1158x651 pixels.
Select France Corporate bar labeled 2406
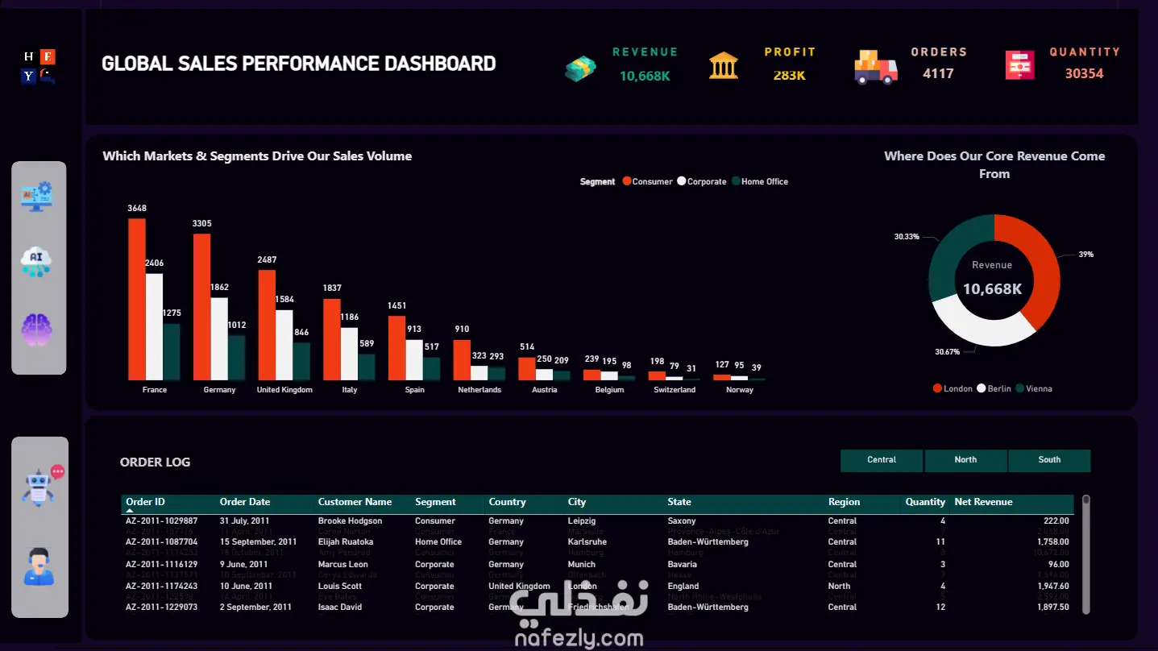[x=154, y=327]
